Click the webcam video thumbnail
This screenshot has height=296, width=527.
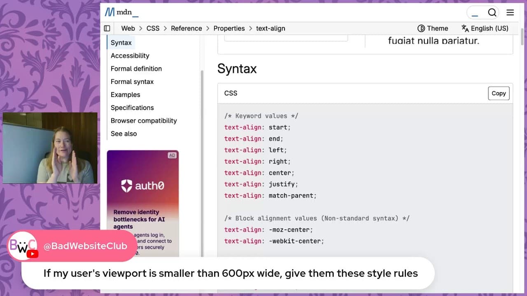(x=50, y=148)
